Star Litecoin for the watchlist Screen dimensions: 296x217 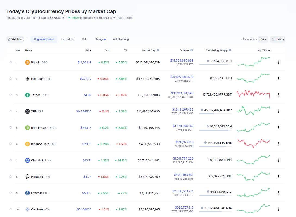[x=11, y=193]
